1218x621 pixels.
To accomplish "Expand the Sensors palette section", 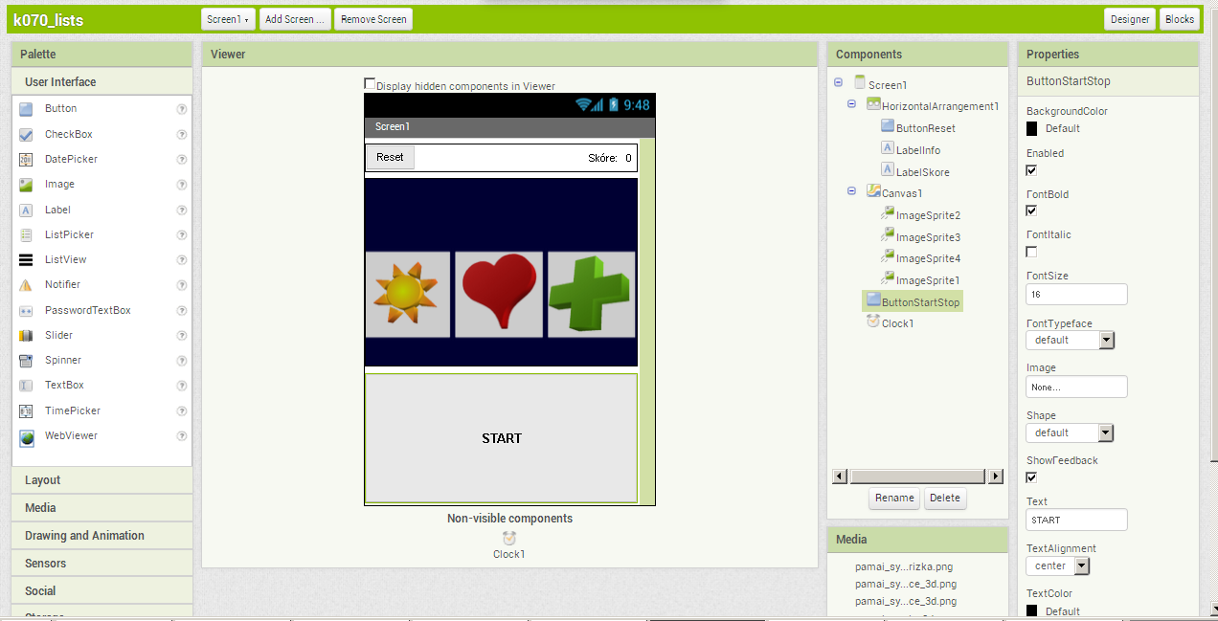I will click(x=102, y=564).
